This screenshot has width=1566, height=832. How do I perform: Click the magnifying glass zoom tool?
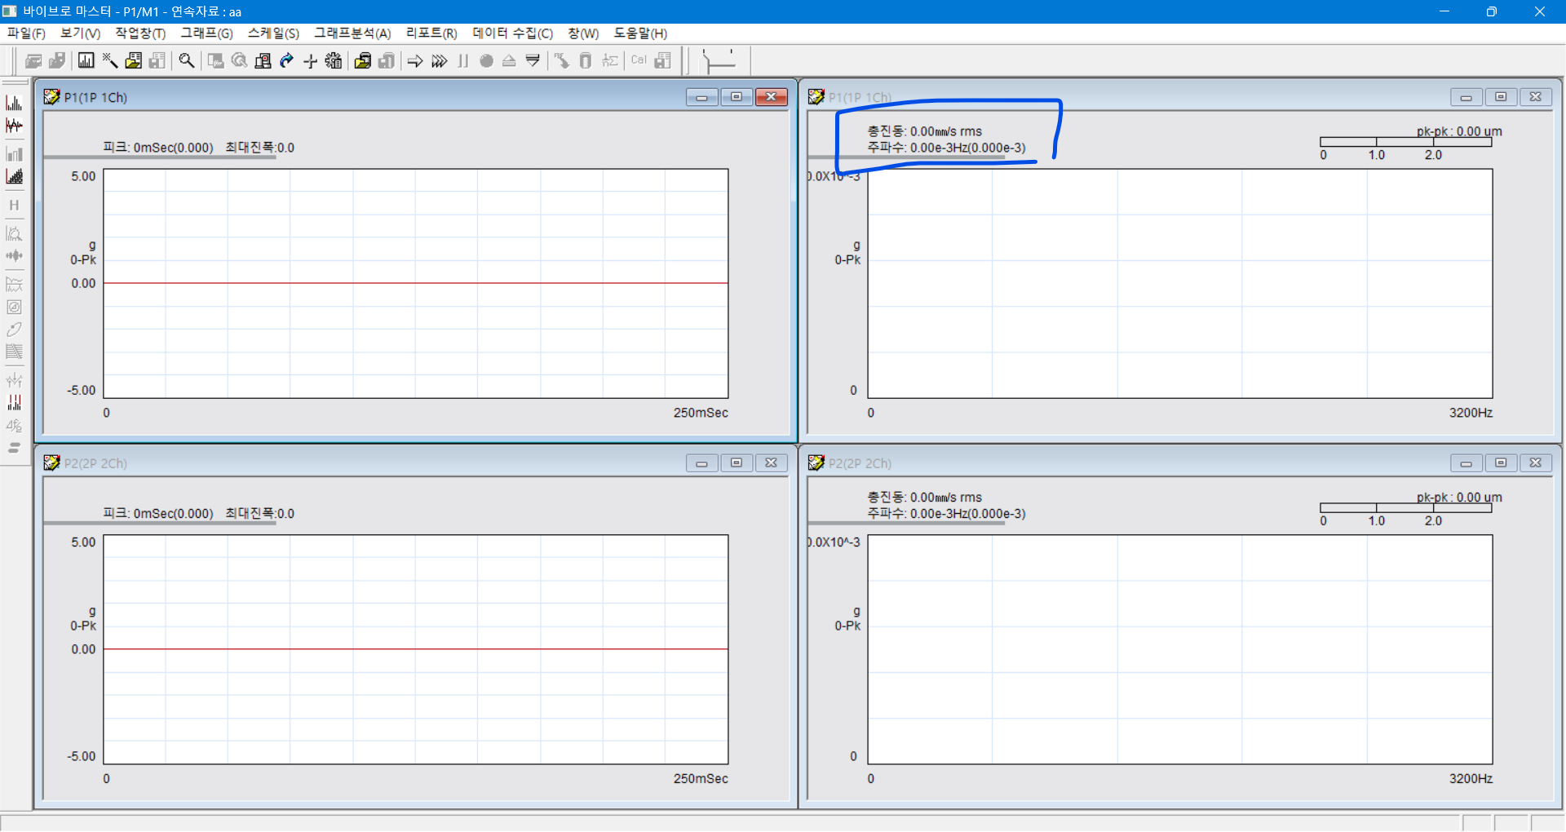pos(187,61)
